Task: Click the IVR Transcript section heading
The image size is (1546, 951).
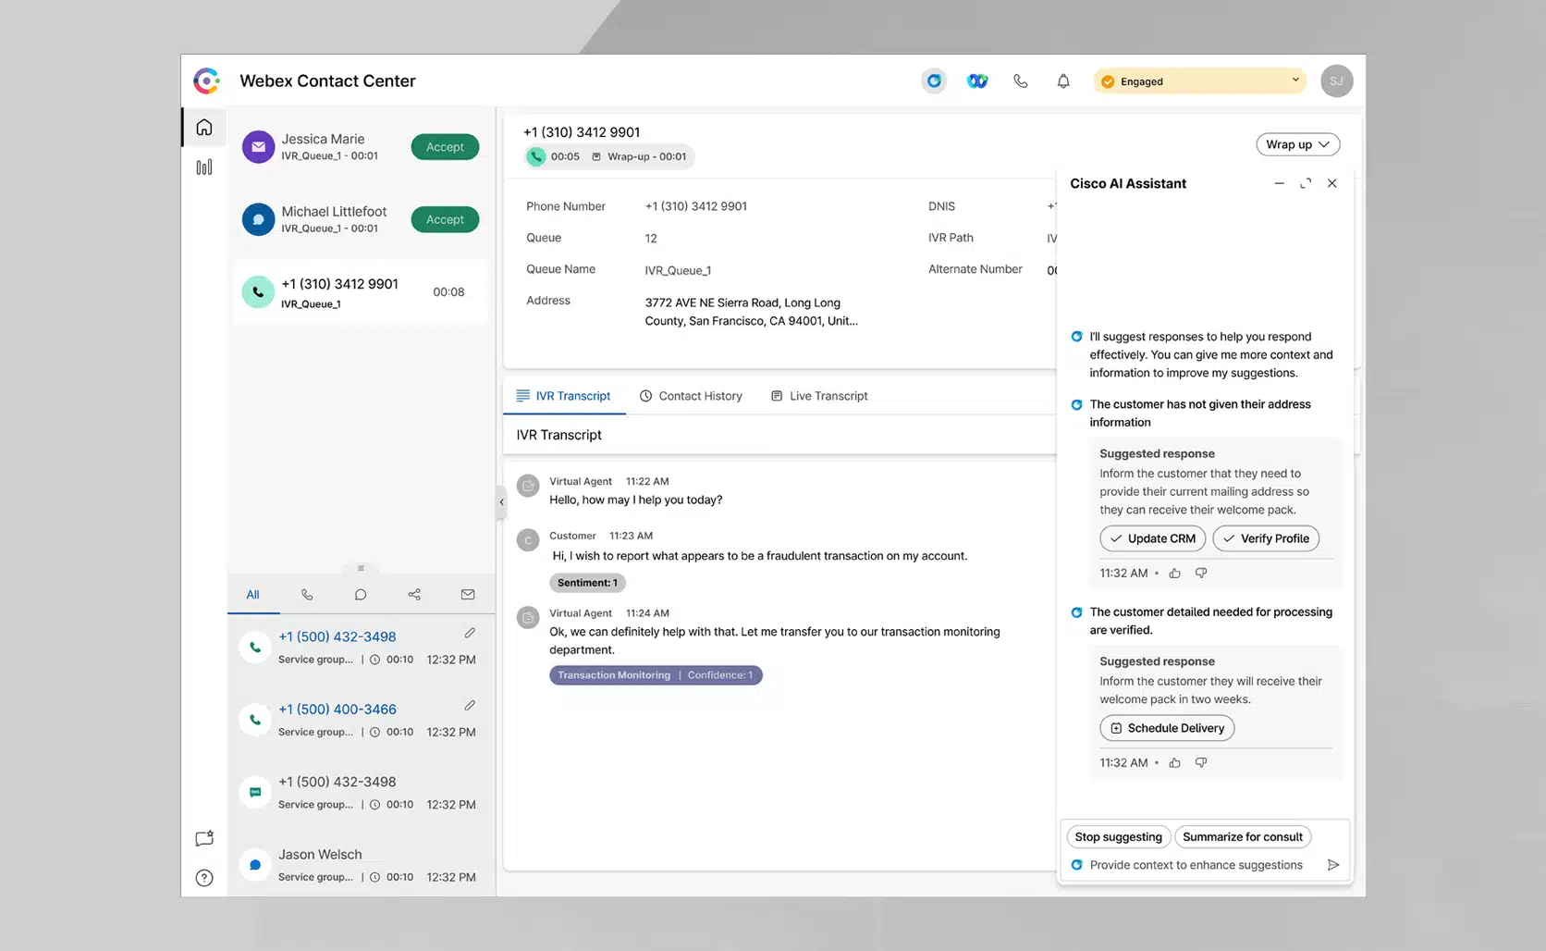Action: [558, 435]
